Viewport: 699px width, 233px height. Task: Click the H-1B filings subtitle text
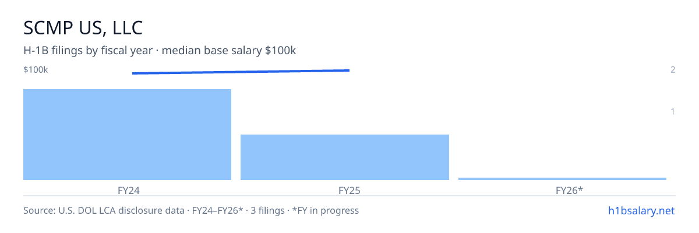(88, 51)
